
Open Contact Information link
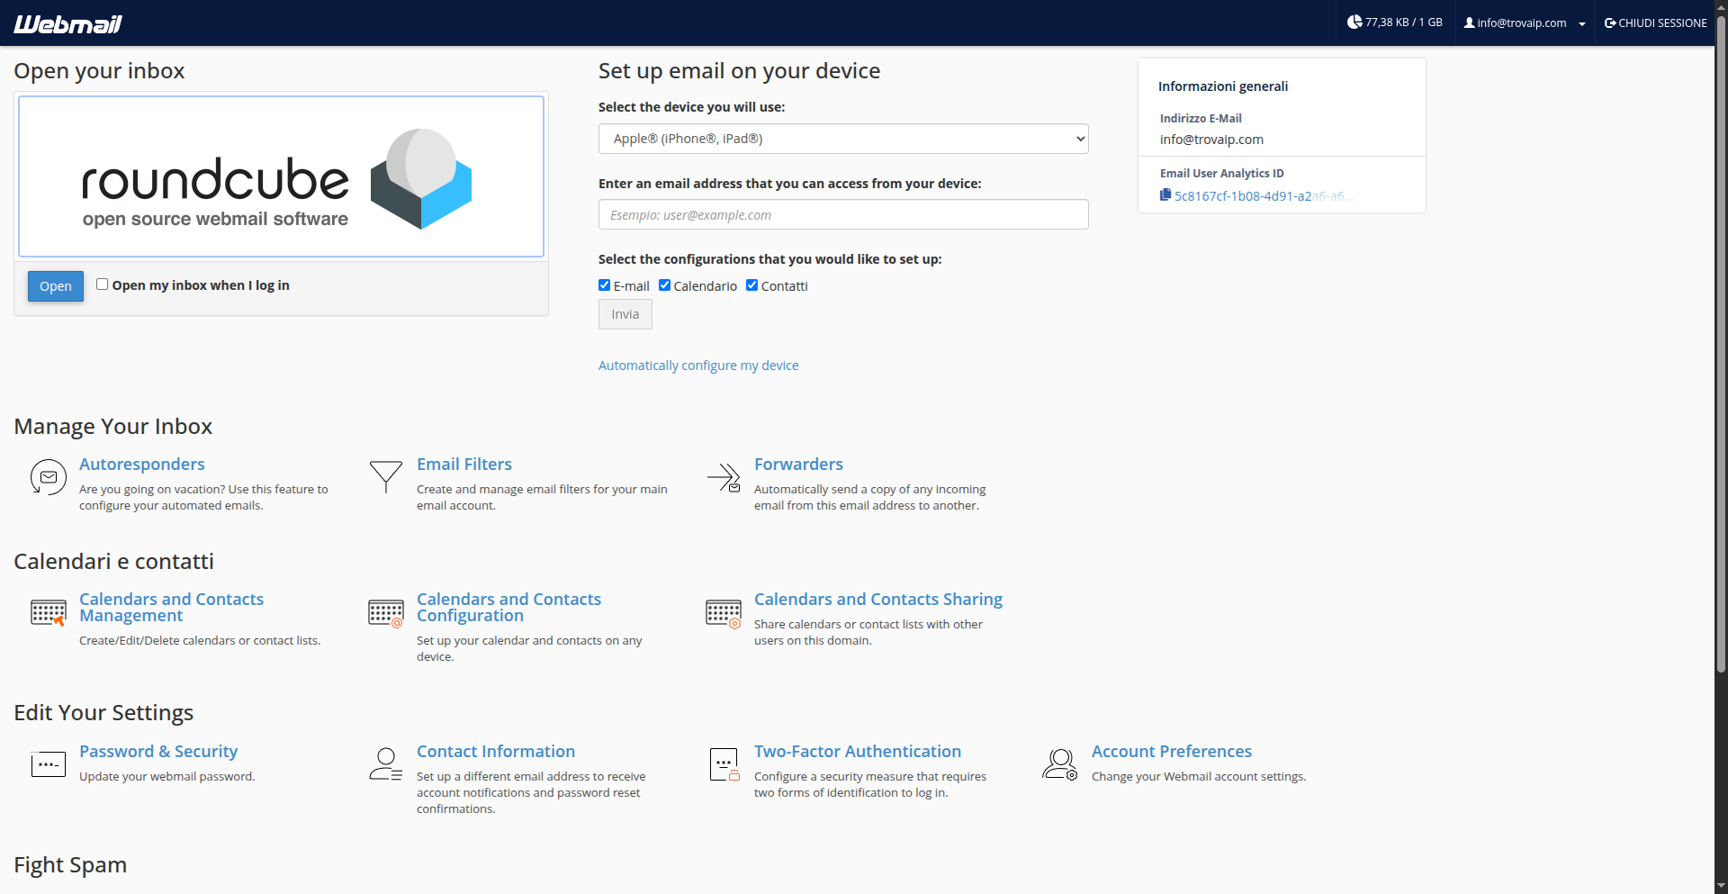coord(496,752)
